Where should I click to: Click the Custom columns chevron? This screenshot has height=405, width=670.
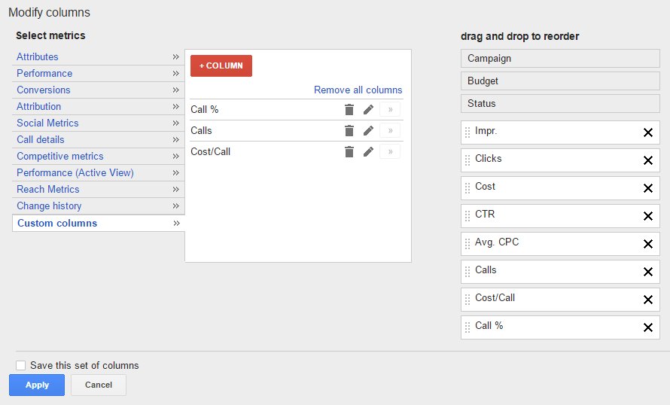point(176,223)
